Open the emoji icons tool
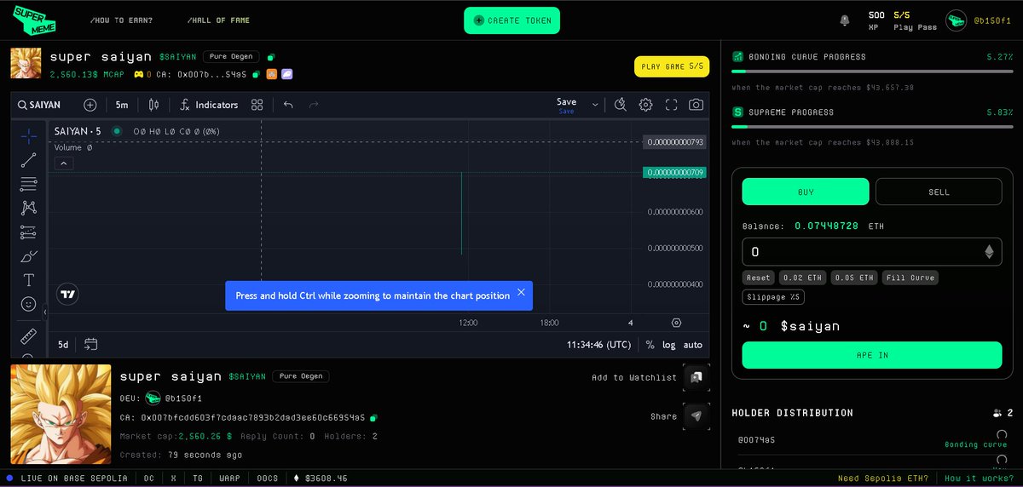The image size is (1023, 487). pos(28,303)
